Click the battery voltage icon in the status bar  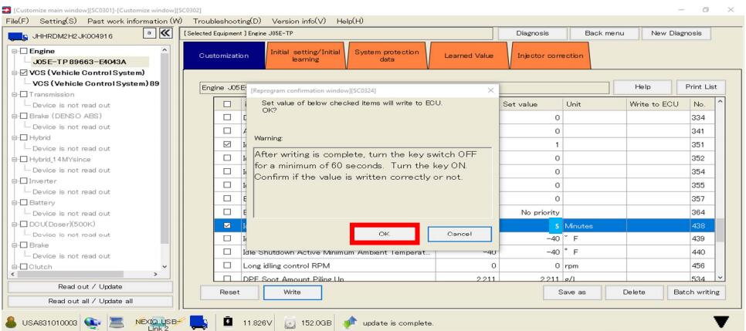227,323
